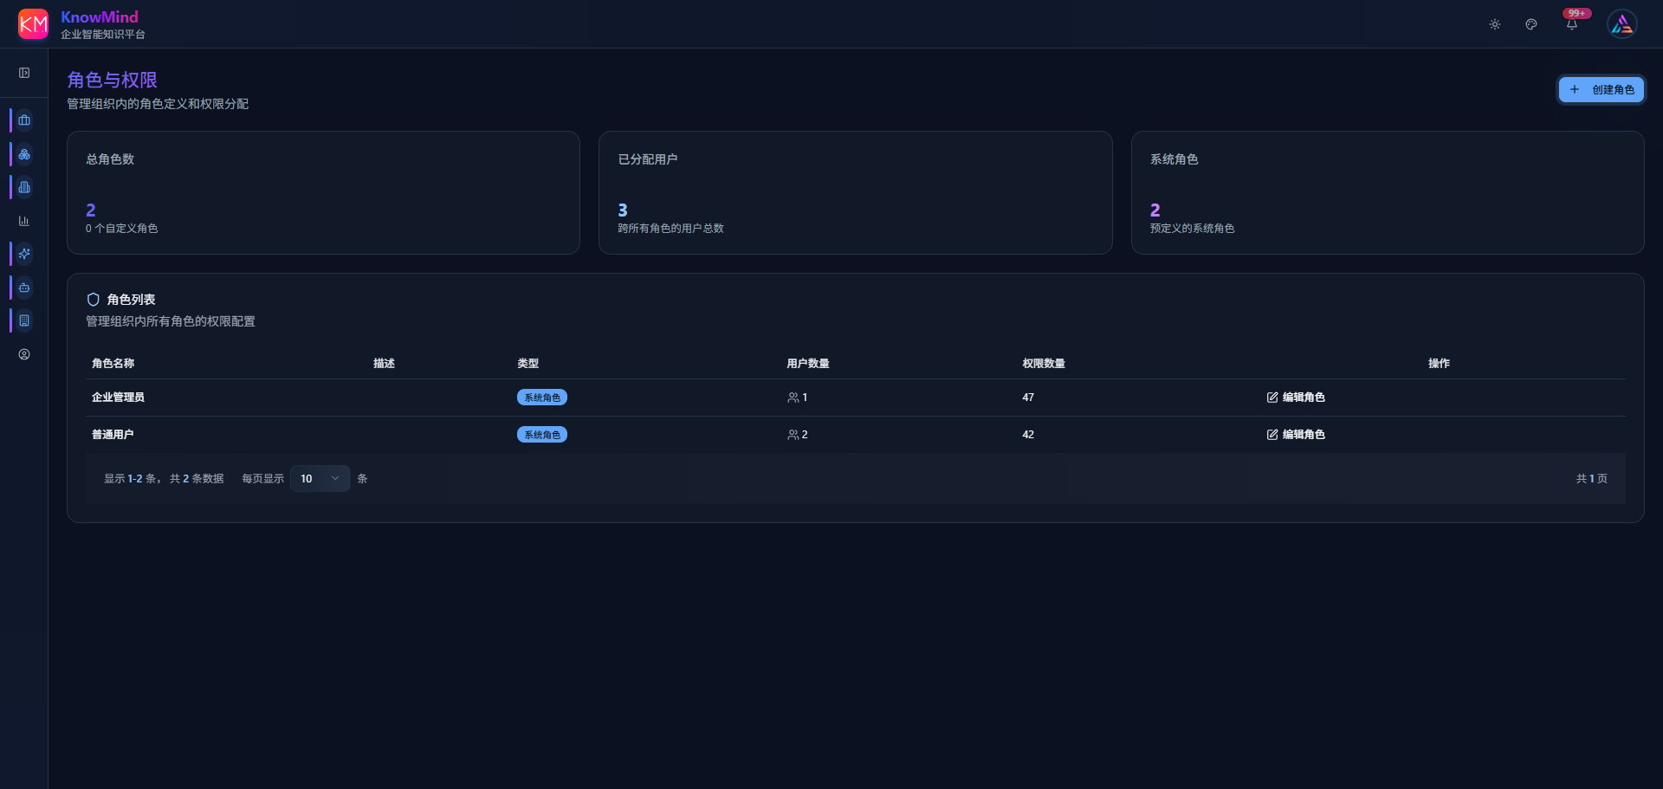Image resolution: width=1663 pixels, height=789 pixels.
Task: Open the user avatar menu
Action: [x=1622, y=24]
